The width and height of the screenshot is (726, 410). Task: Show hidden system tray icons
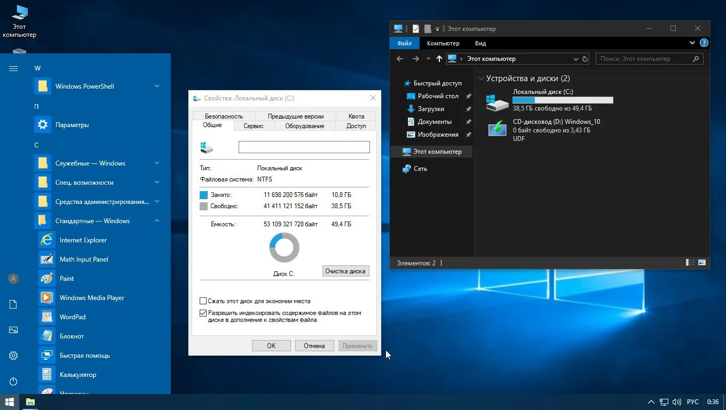(x=651, y=402)
